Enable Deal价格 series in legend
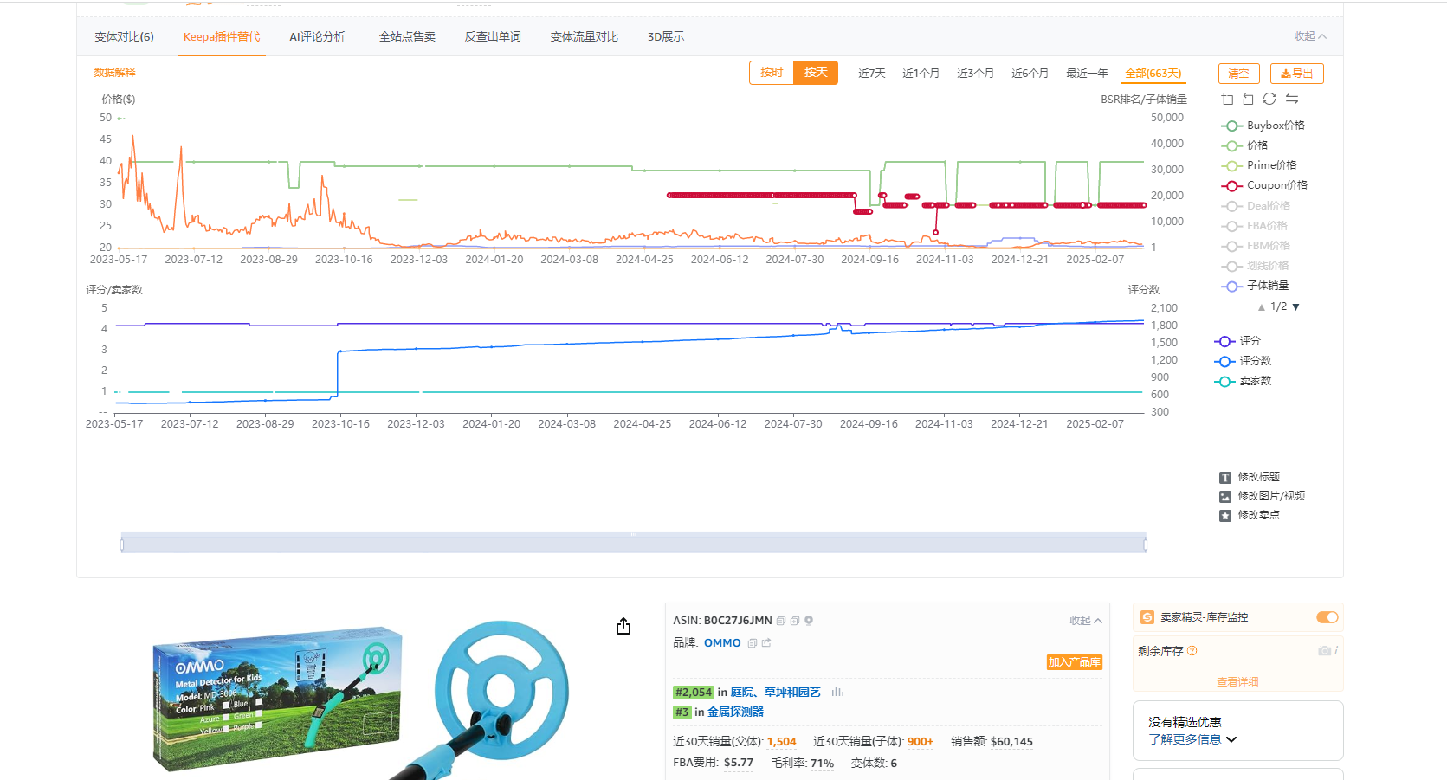 click(x=1256, y=206)
